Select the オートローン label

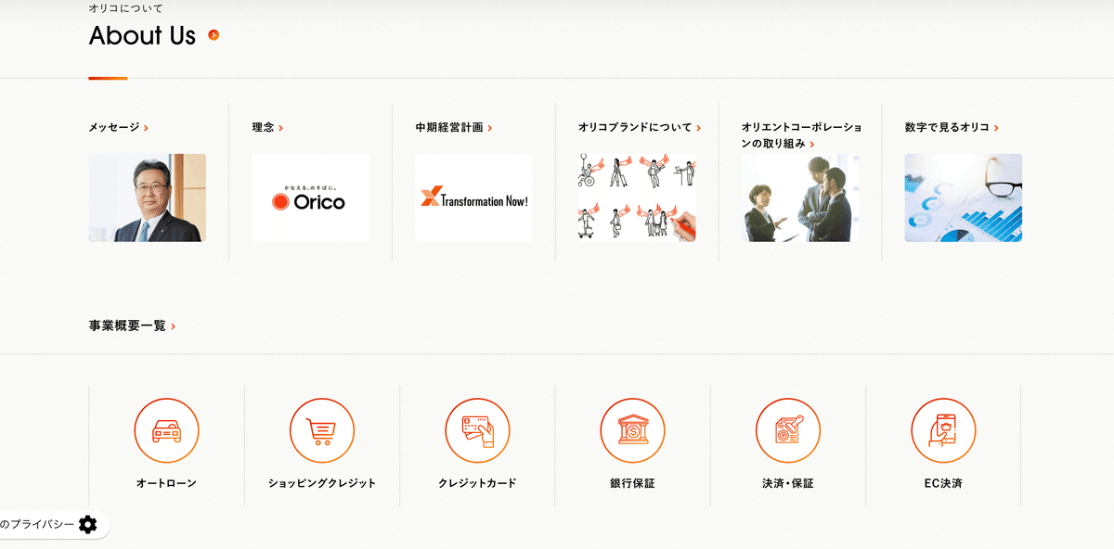[x=166, y=483]
